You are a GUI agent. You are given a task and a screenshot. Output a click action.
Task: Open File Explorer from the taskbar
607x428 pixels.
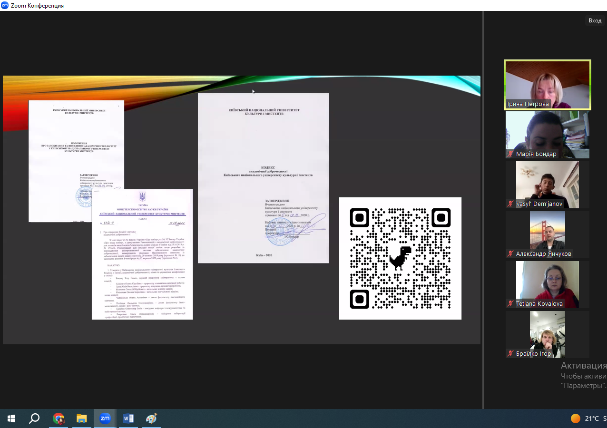[82, 418]
